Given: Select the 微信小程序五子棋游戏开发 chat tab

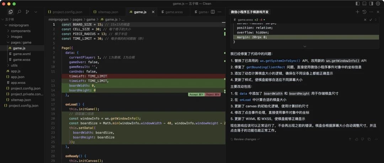Looking at the screenshot, I should (250, 12).
